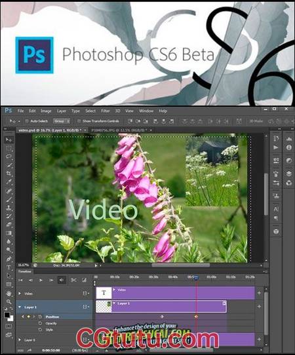Select the Clone Stamp tool
Screen dimensions: 295x355
coord(9,208)
